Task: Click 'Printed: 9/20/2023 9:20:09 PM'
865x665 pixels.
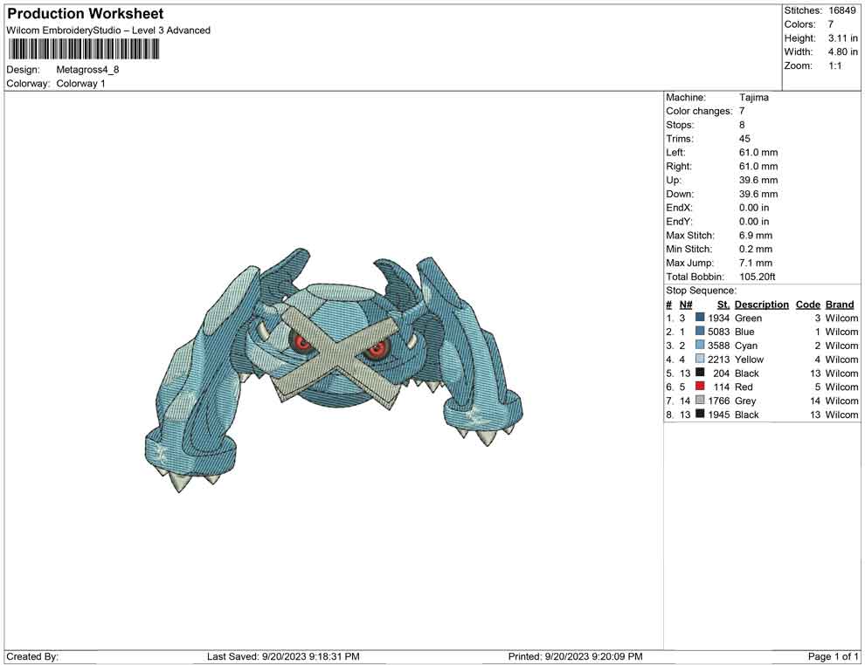Action: [576, 656]
